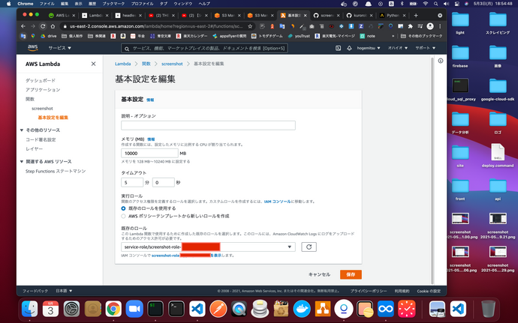
Task: Open the hogemitsu account menu
Action: [x=369, y=48]
